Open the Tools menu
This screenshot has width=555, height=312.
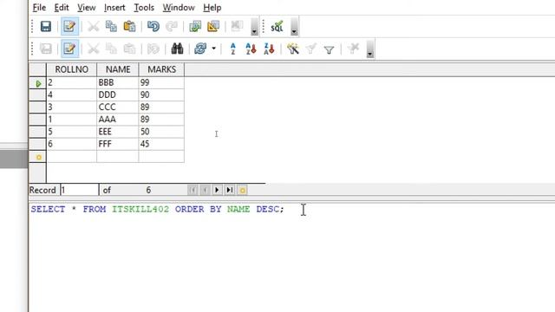144,8
